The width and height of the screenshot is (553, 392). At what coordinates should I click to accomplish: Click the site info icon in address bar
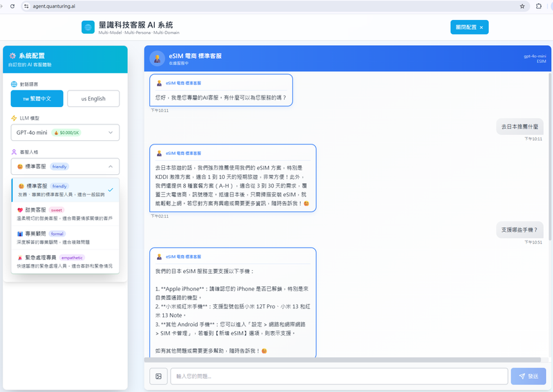tap(26, 6)
